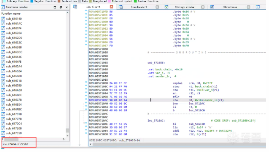Open the Strings window tab

click(x=184, y=7)
